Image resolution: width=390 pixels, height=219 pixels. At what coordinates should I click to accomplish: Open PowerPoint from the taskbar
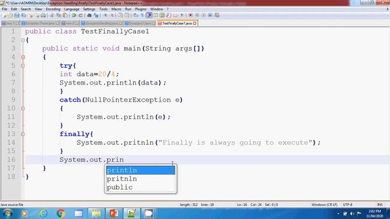coord(114,214)
